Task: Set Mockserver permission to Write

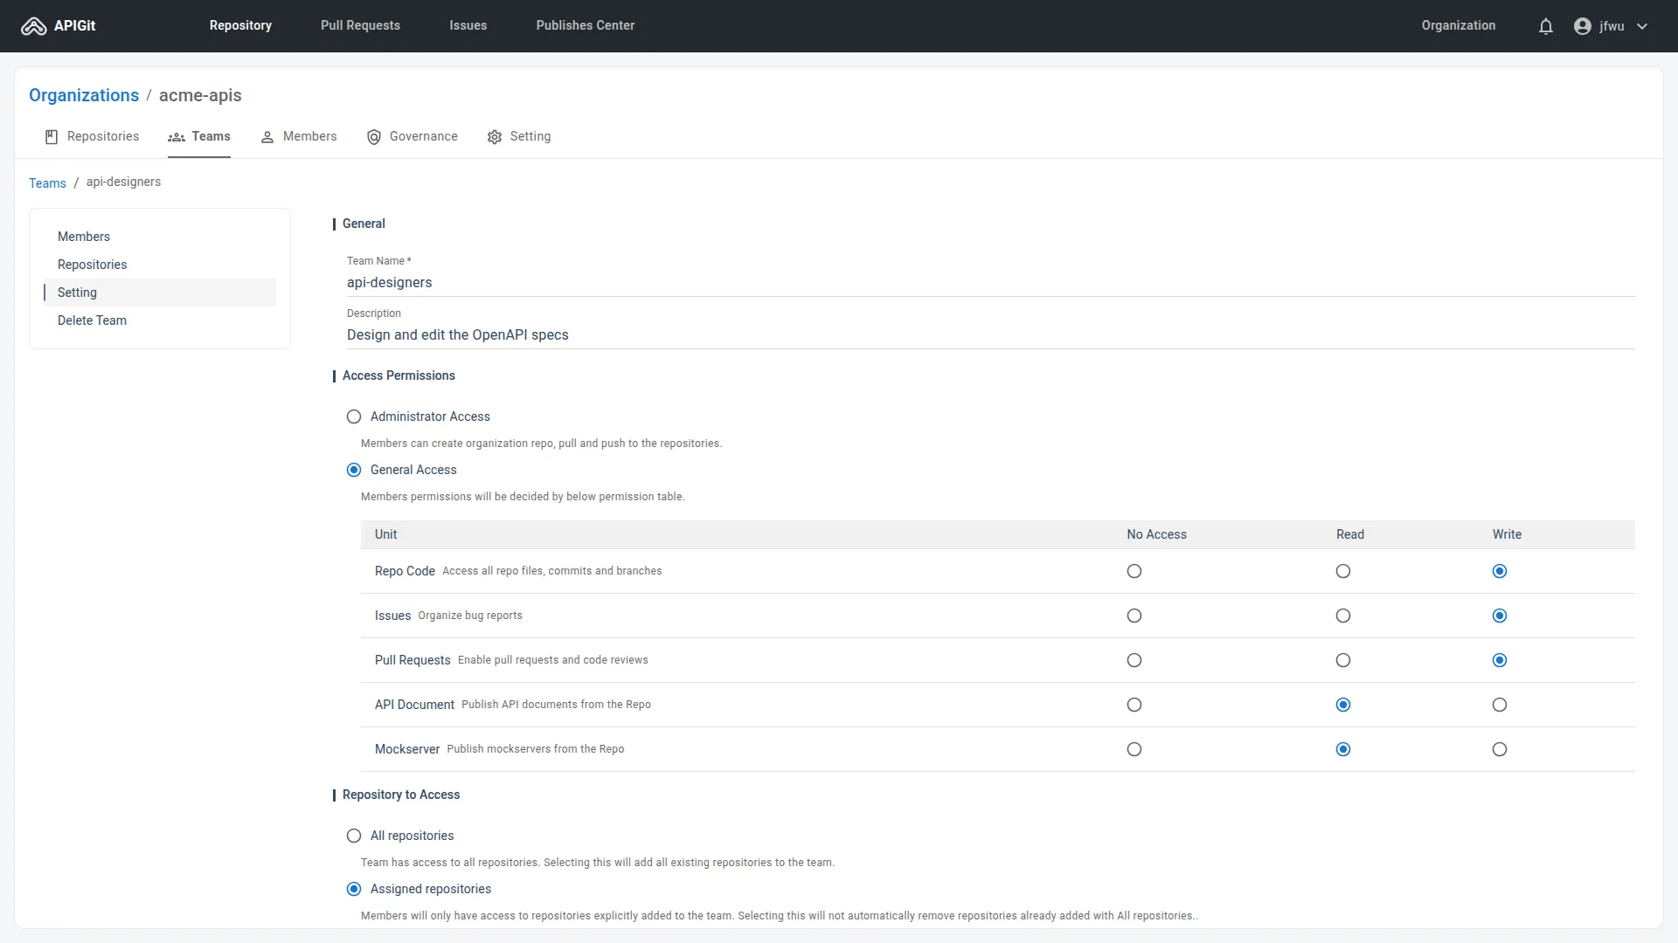Action: [x=1500, y=750]
